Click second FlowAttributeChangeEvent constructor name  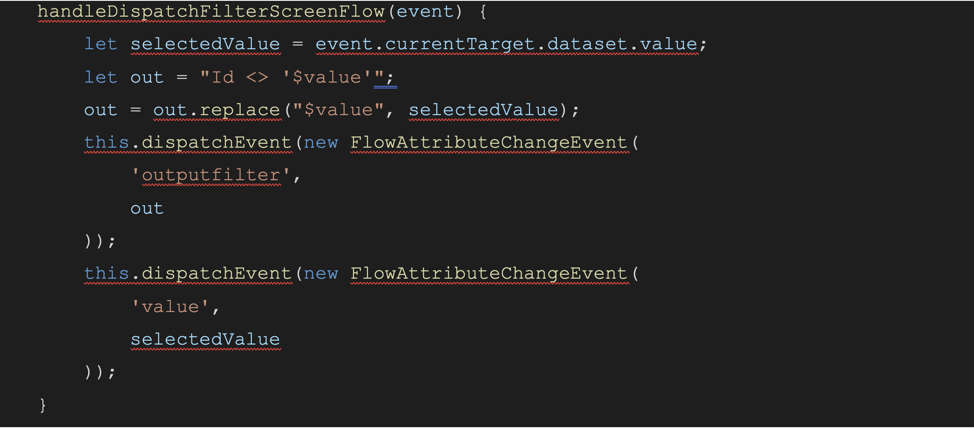tap(489, 274)
